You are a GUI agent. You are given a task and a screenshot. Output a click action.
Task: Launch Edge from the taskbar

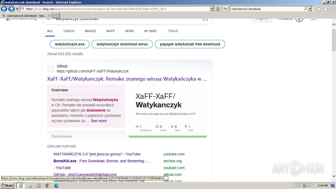[x=56, y=186]
